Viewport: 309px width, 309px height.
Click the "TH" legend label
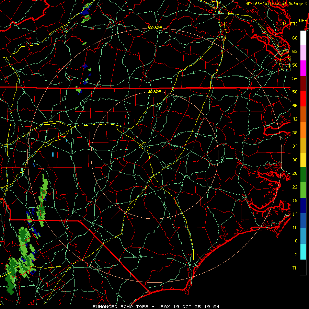tap(295, 268)
